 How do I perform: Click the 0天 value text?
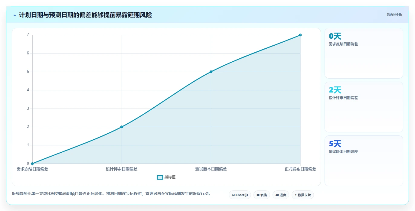click(x=335, y=36)
